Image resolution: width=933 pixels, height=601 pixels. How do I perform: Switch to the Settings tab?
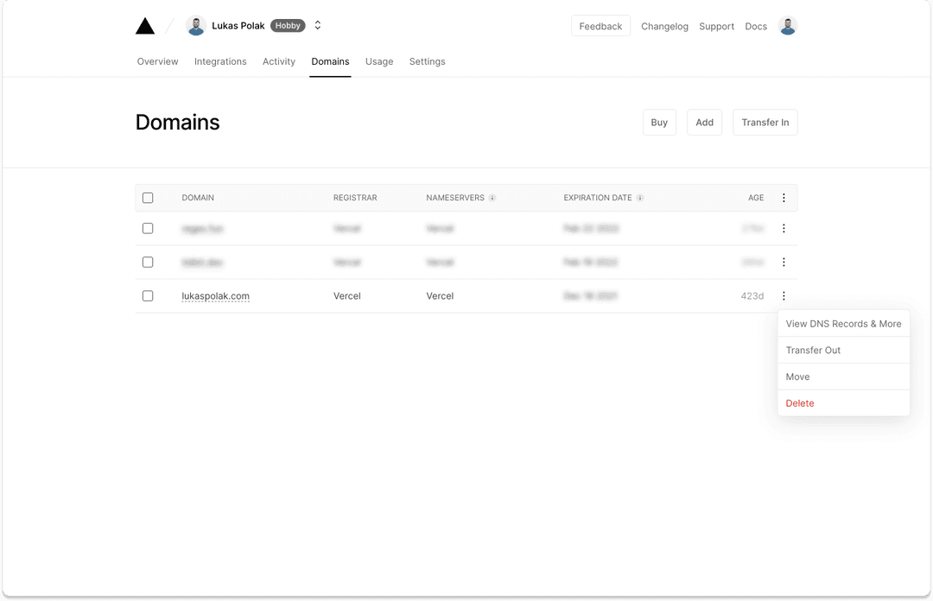tap(427, 61)
